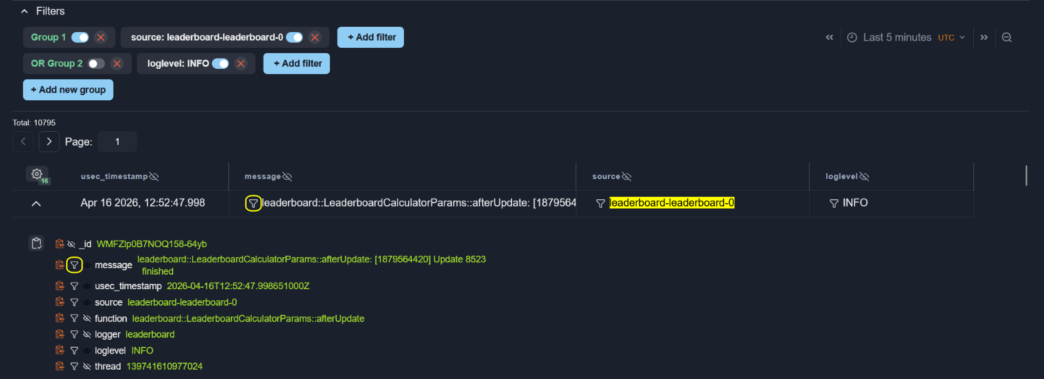1044x379 pixels.
Task: Collapse the expanded log row
Action: coord(36,204)
